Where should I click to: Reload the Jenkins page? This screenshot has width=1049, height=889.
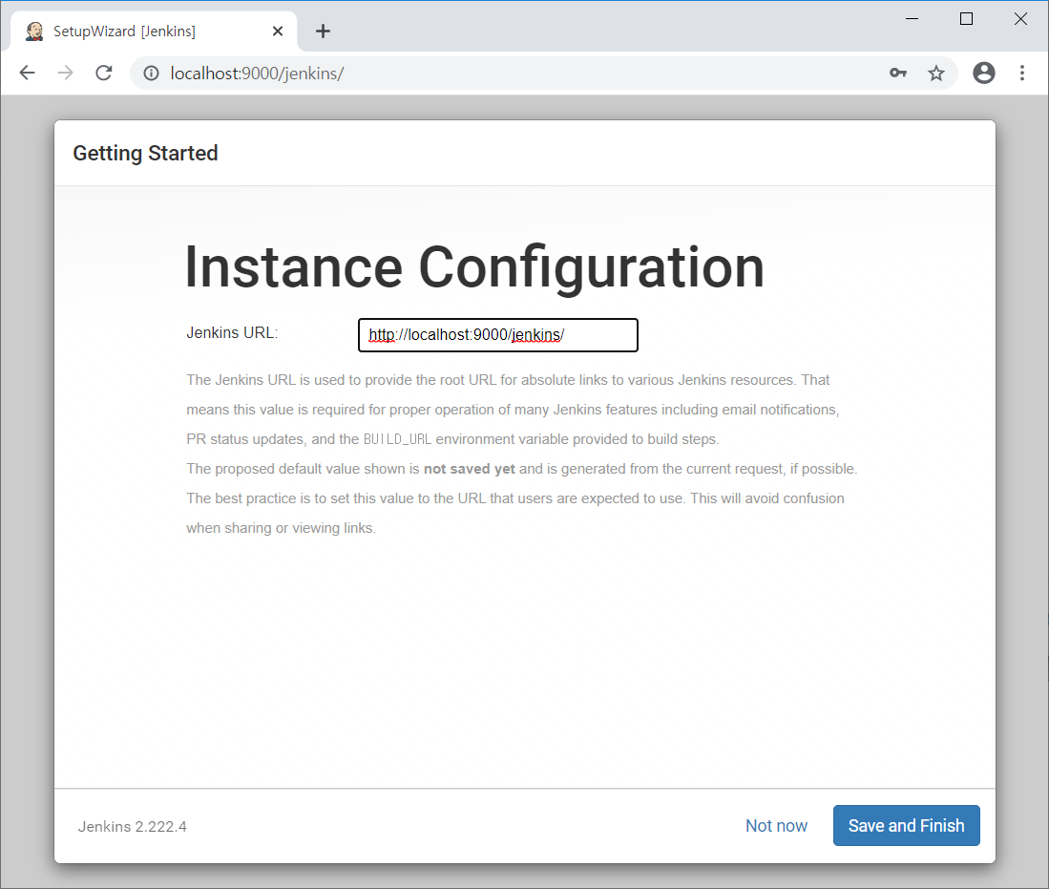pyautogui.click(x=104, y=73)
